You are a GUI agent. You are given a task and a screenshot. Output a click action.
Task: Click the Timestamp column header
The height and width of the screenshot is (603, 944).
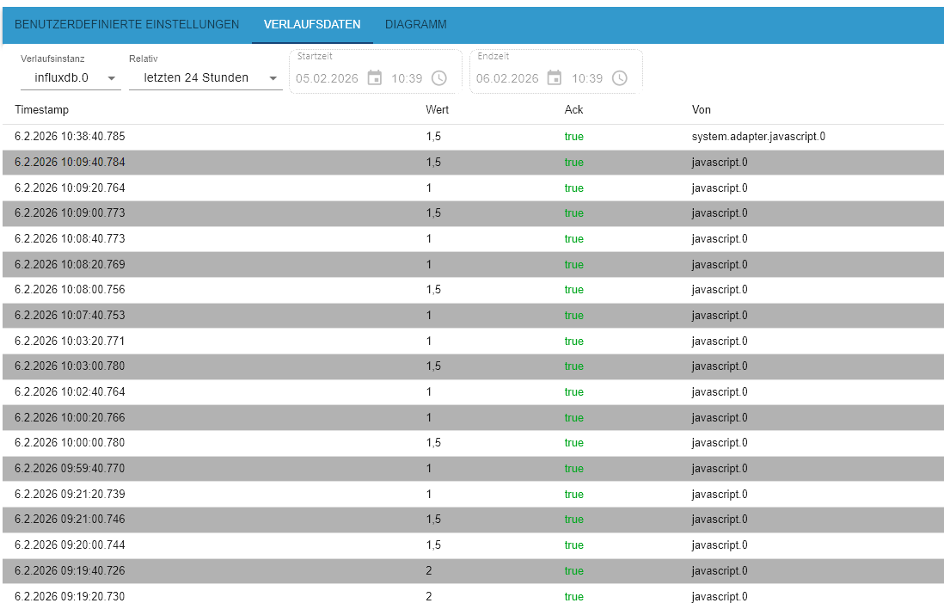[41, 110]
